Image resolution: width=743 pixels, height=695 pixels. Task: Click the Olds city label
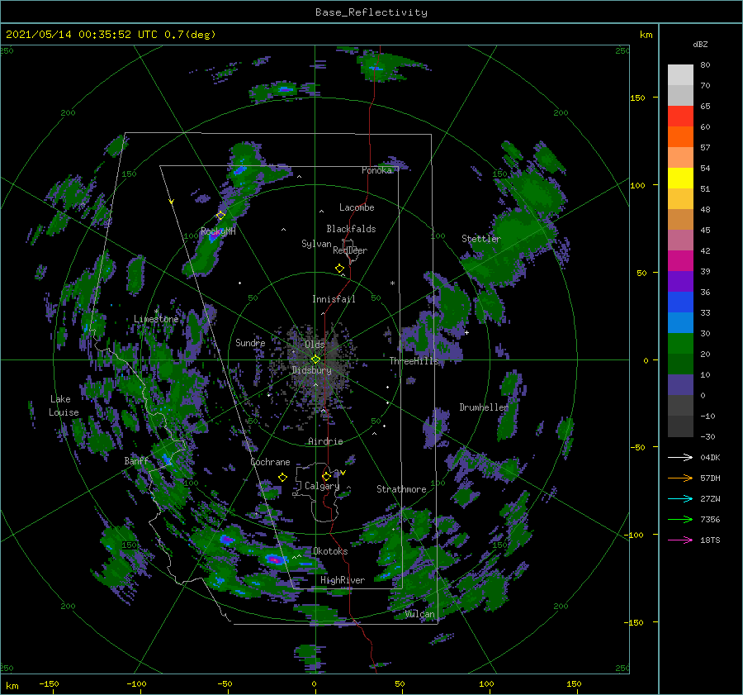point(315,345)
